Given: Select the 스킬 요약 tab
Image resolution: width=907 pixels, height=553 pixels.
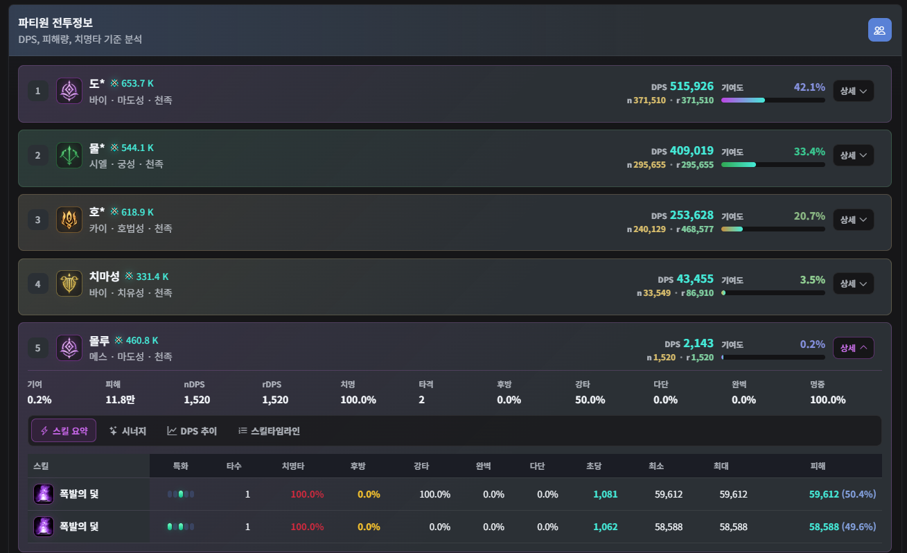Looking at the screenshot, I should [64, 431].
